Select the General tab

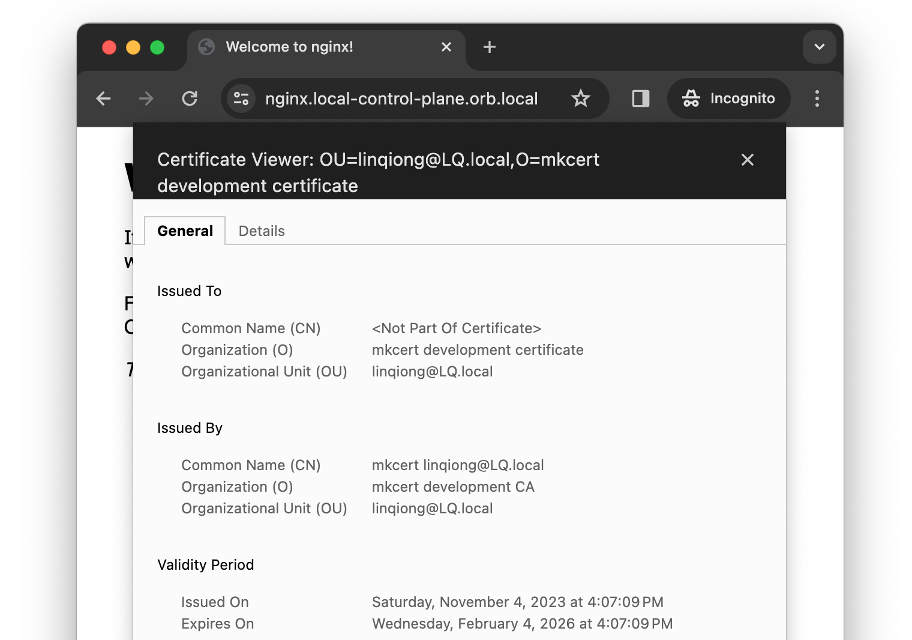[185, 231]
